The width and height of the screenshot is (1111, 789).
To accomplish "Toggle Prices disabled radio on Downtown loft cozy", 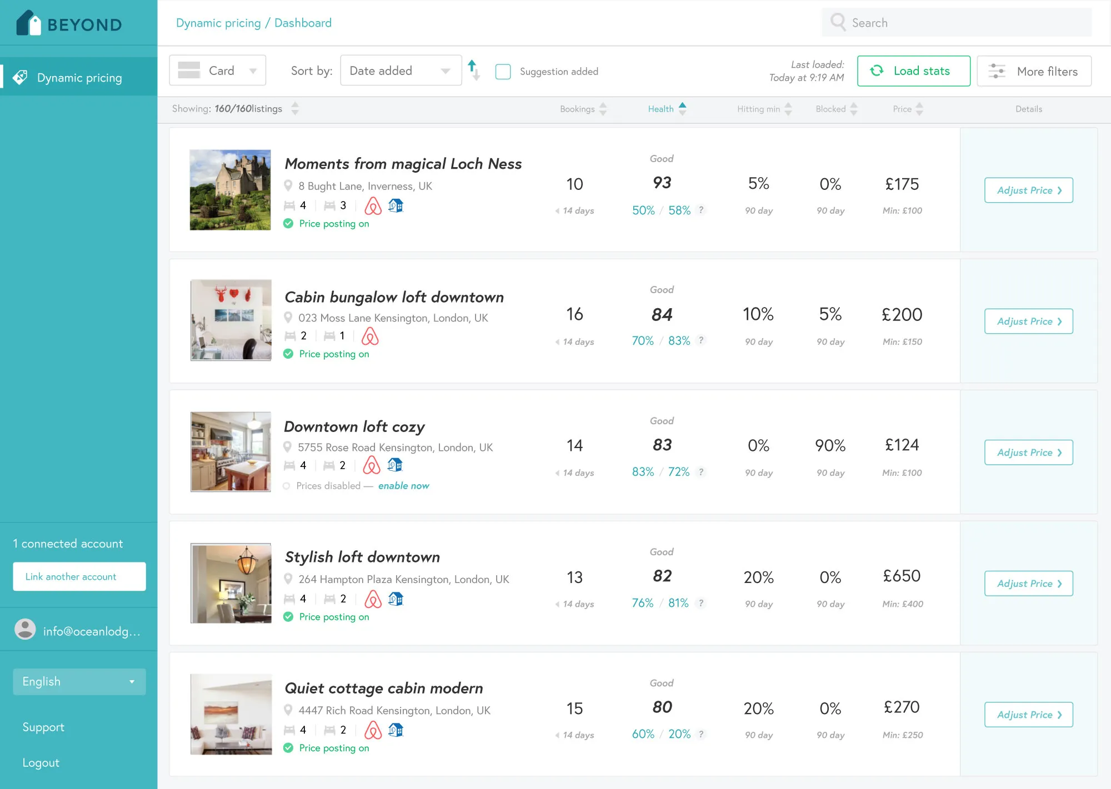I will pos(287,486).
